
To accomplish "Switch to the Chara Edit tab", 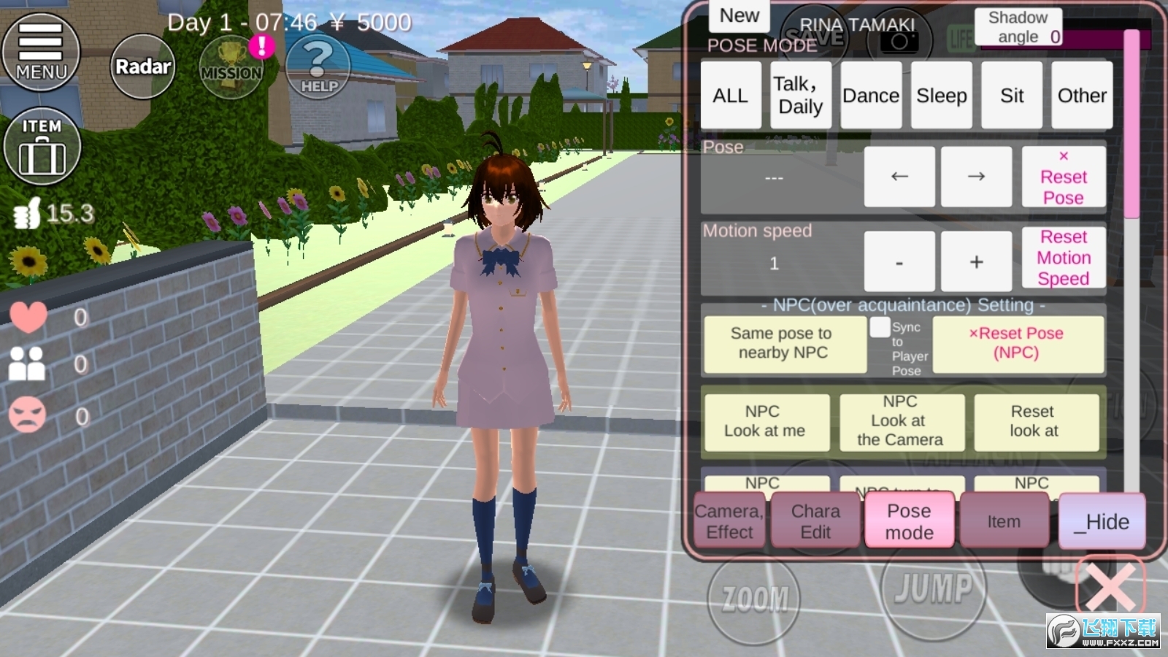I will [x=815, y=520].
